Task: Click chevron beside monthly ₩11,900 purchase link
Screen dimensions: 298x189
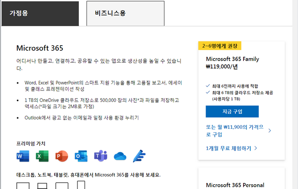Action: click(269, 131)
